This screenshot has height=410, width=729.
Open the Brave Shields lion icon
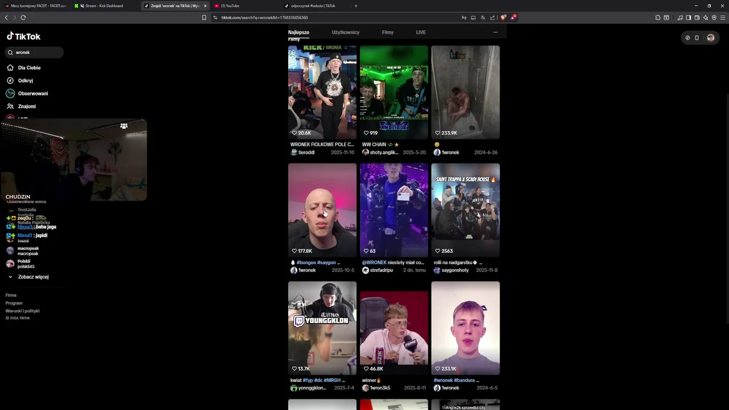point(503,17)
